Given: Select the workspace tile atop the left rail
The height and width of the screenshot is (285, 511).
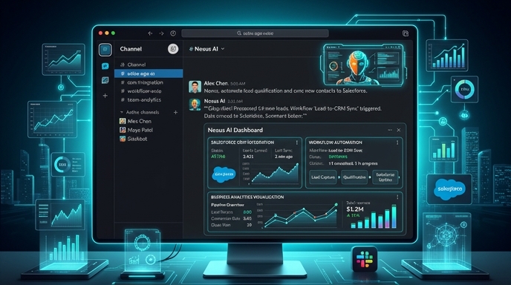Looking at the screenshot, I should (x=105, y=50).
